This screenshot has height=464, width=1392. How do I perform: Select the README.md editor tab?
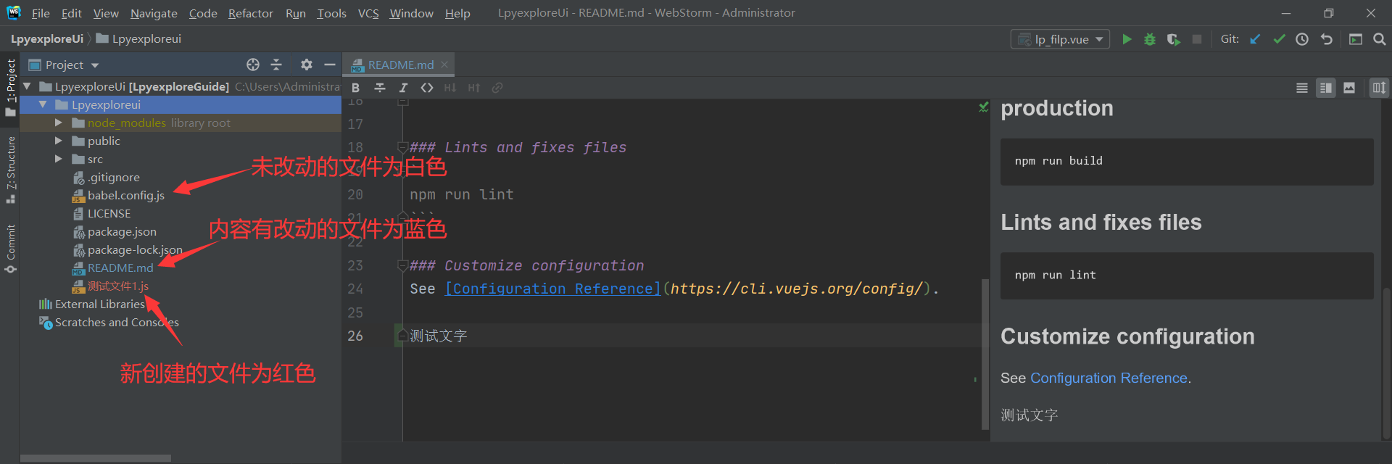pyautogui.click(x=400, y=65)
